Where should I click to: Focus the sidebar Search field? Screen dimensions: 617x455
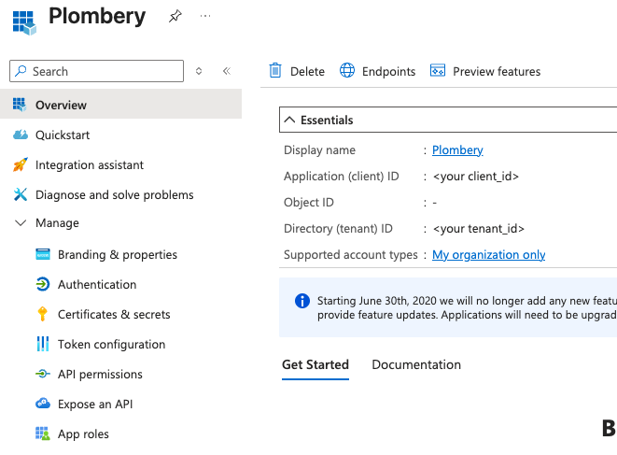coord(96,71)
